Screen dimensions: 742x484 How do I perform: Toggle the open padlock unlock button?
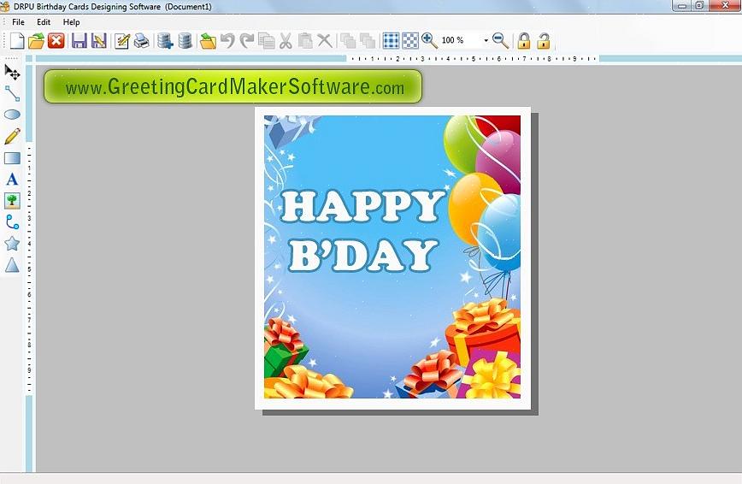(x=543, y=40)
